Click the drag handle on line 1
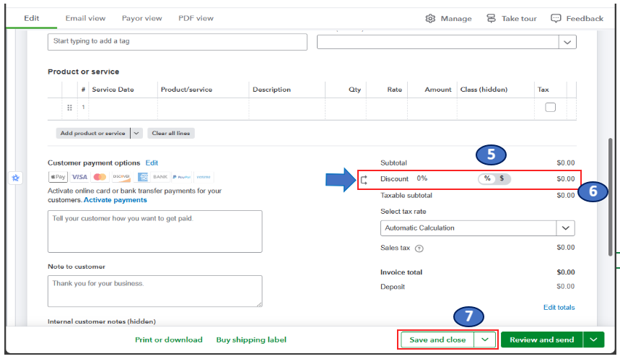 pyautogui.click(x=69, y=107)
